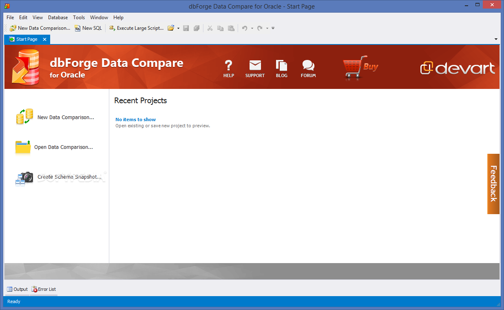Click the Copy icon in the toolbar
This screenshot has height=310, width=504.
221,28
